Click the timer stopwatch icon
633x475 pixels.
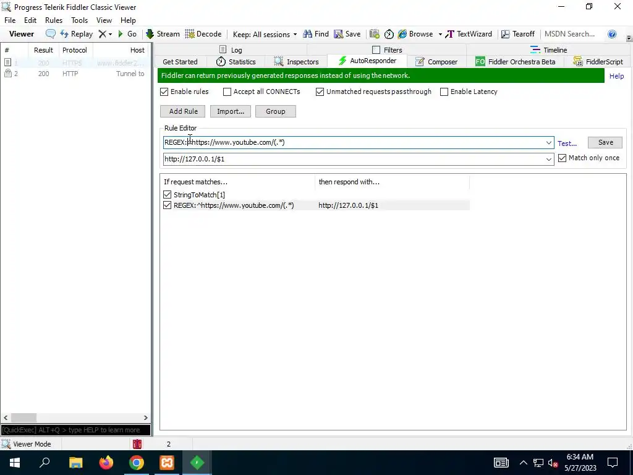(389, 34)
